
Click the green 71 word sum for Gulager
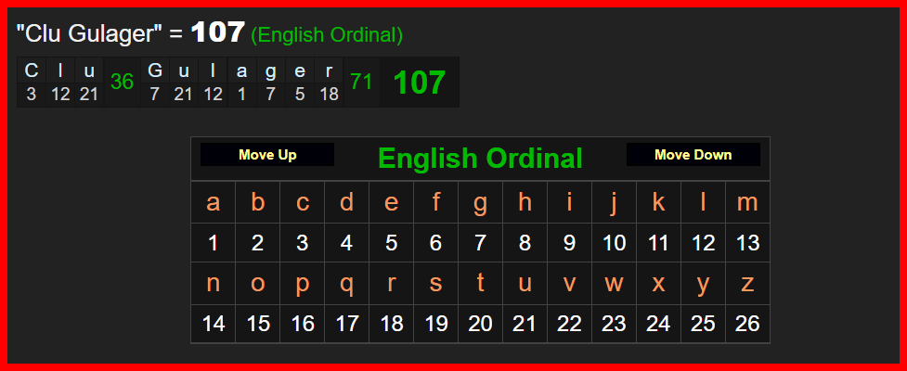tap(361, 82)
